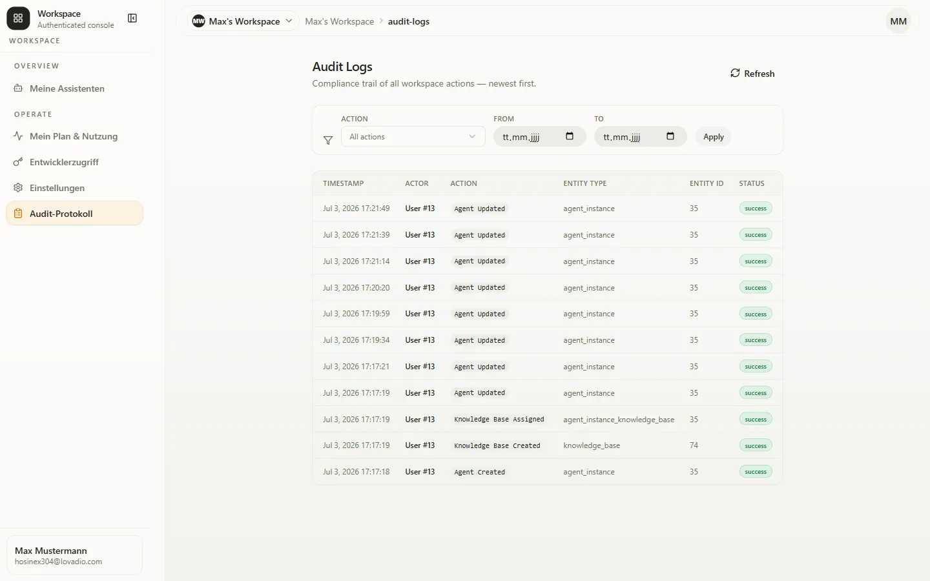
Task: Focus the FROM date input field
Action: tap(539, 136)
